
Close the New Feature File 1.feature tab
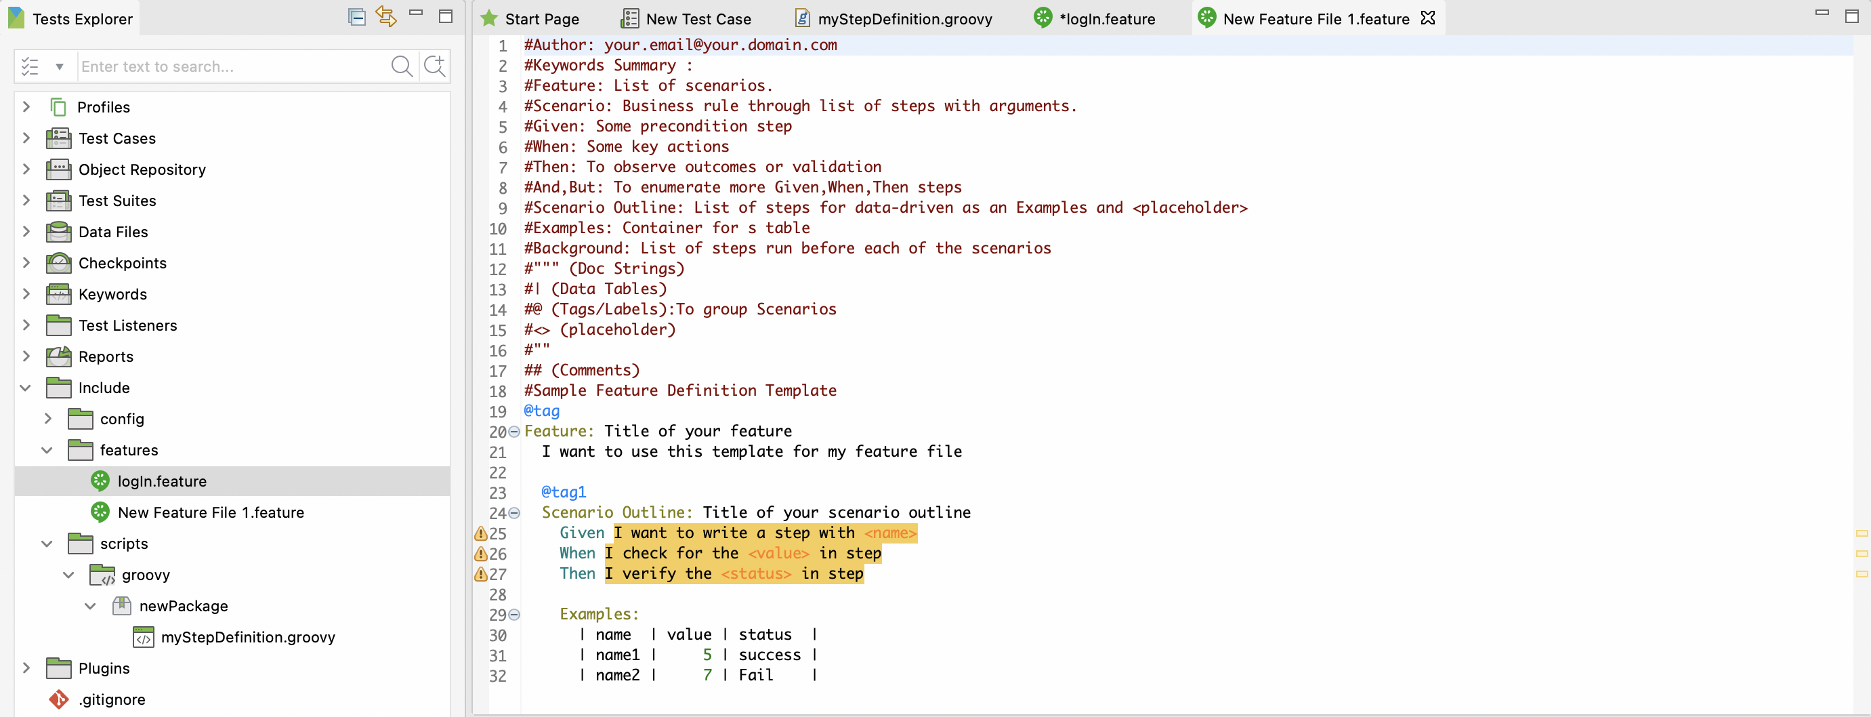[x=1427, y=18]
